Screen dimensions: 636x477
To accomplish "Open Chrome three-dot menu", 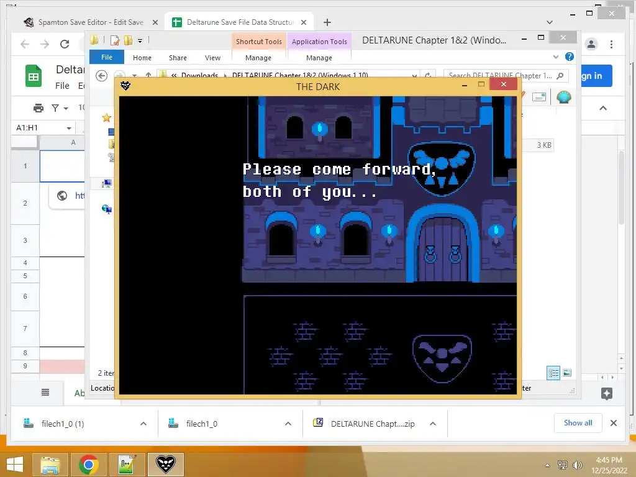I will tap(611, 44).
